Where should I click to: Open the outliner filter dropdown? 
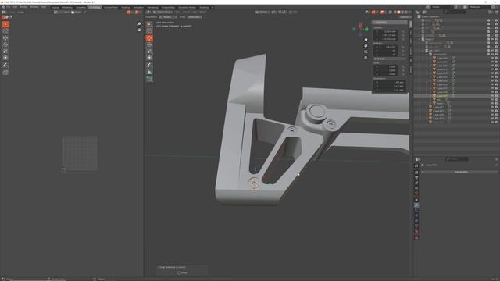(x=491, y=12)
